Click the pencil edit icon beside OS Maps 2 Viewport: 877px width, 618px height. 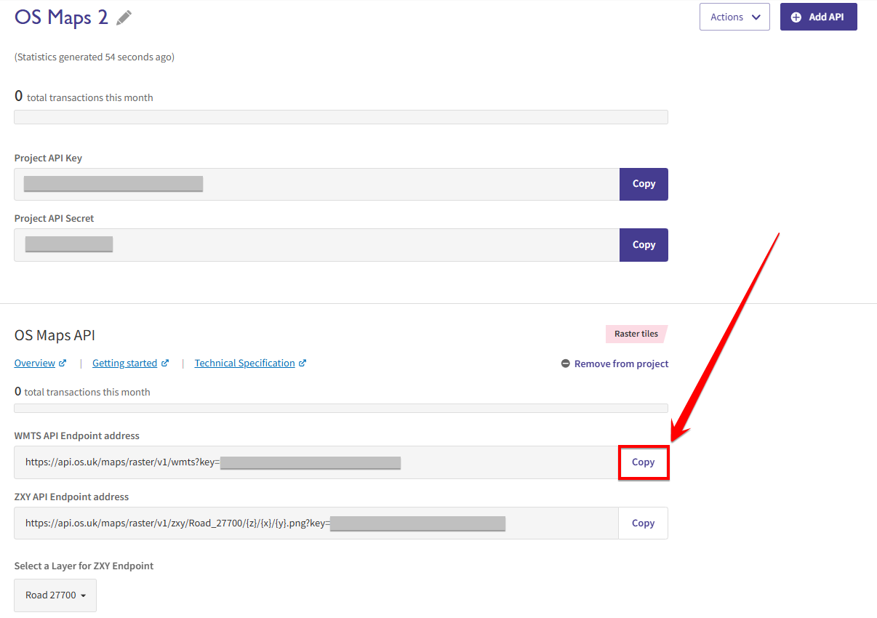(124, 17)
